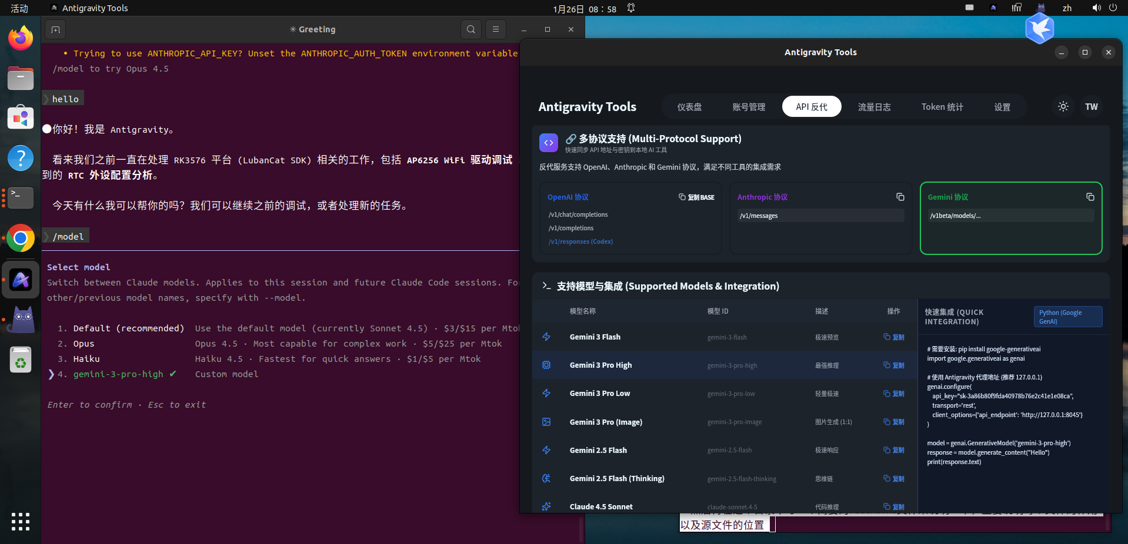The height and width of the screenshot is (544, 1128).
Task: Open the Files manager in dock
Action: pyautogui.click(x=21, y=78)
